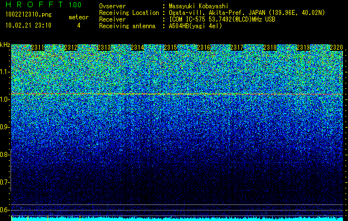Click the date stamp 10.02.21 23:10

pyautogui.click(x=28, y=25)
